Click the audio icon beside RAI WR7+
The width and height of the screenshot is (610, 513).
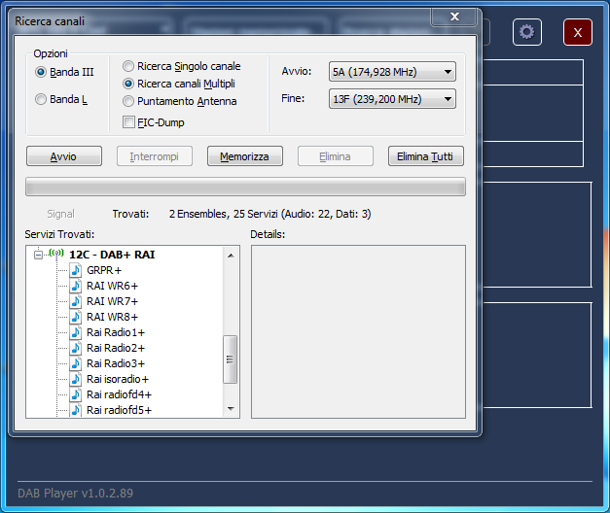pos(76,301)
